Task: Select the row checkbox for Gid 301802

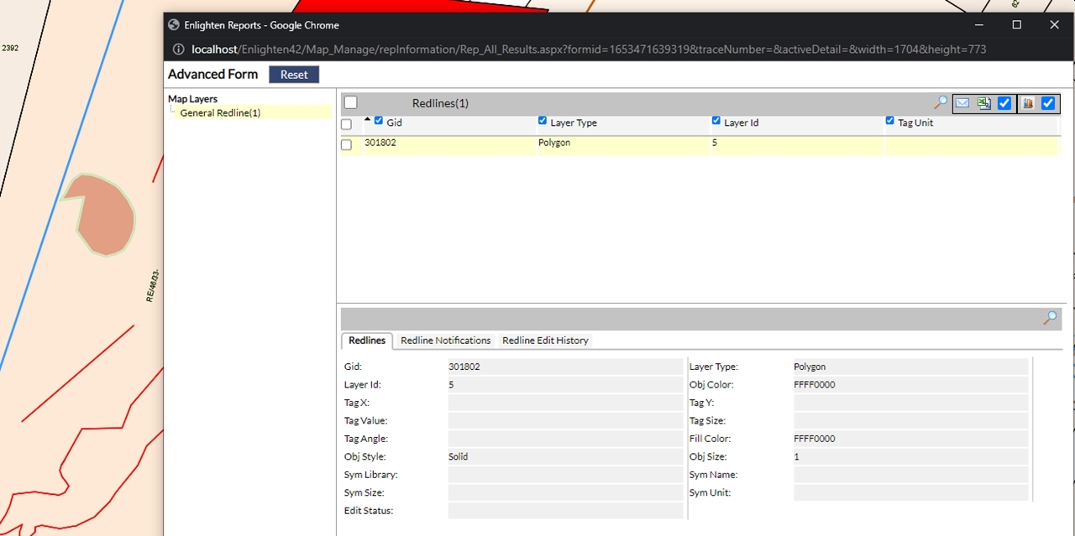Action: coord(346,145)
